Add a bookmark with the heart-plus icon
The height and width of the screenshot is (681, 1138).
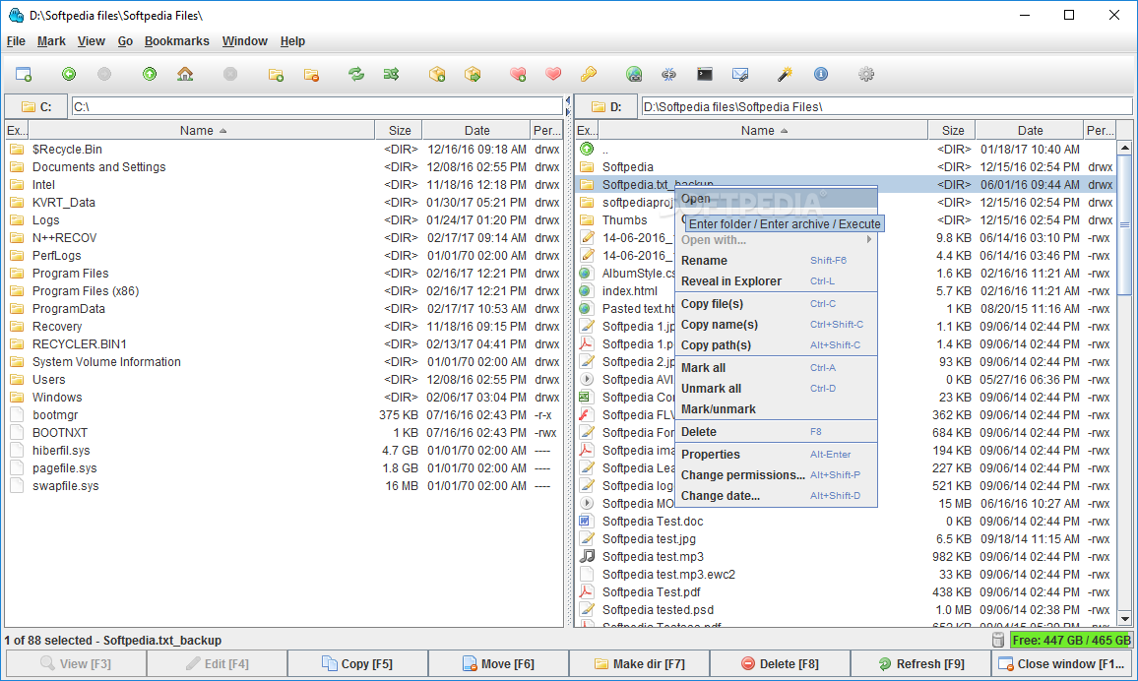point(518,74)
